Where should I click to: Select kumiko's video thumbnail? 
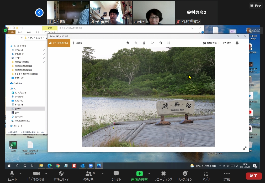(154, 13)
